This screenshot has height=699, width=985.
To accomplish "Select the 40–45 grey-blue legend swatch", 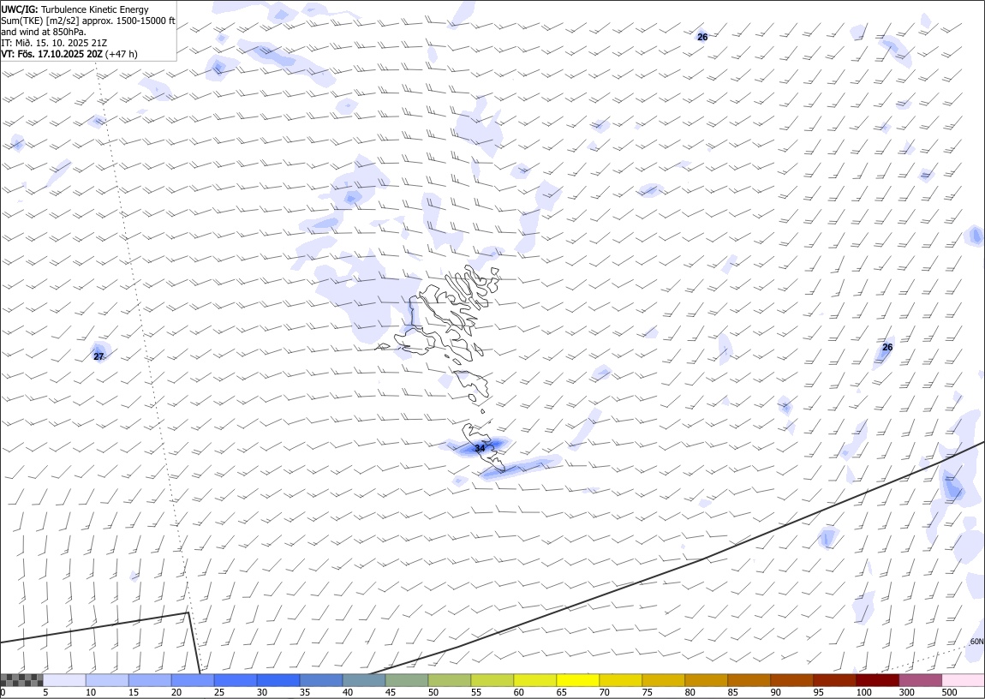I will (364, 680).
